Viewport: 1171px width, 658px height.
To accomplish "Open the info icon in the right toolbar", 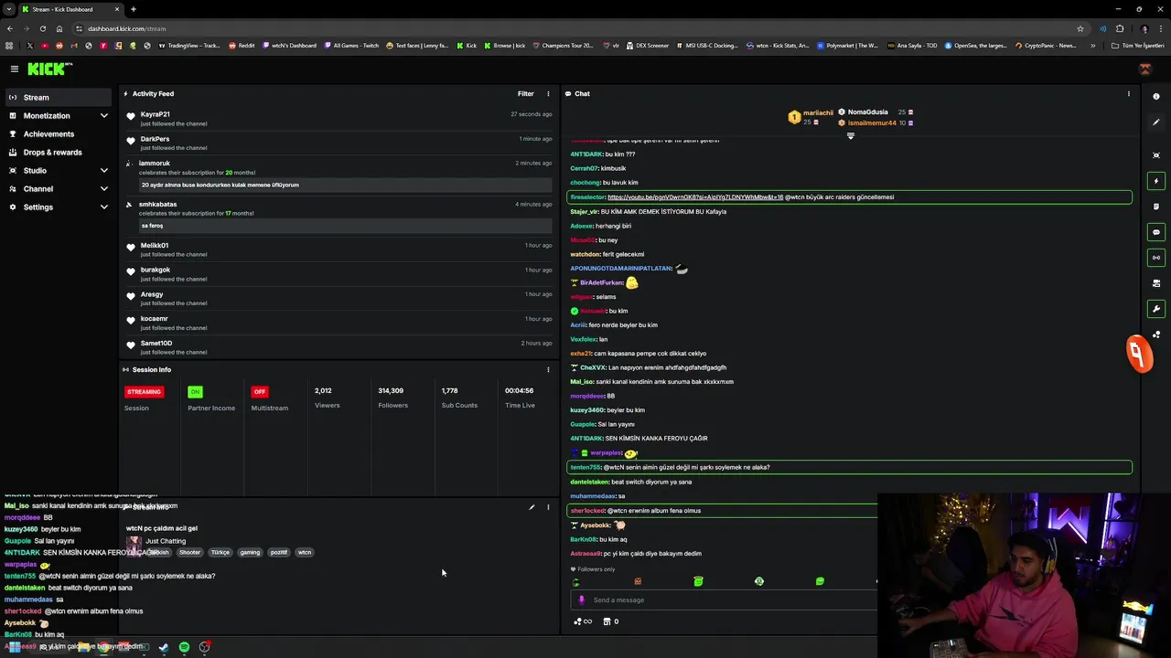I will pos(1156,97).
